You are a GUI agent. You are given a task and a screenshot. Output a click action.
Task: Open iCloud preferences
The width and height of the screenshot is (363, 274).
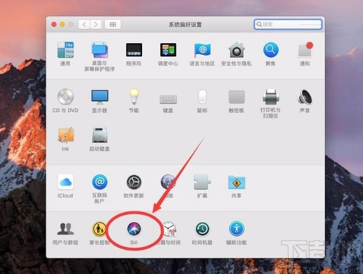pos(66,182)
